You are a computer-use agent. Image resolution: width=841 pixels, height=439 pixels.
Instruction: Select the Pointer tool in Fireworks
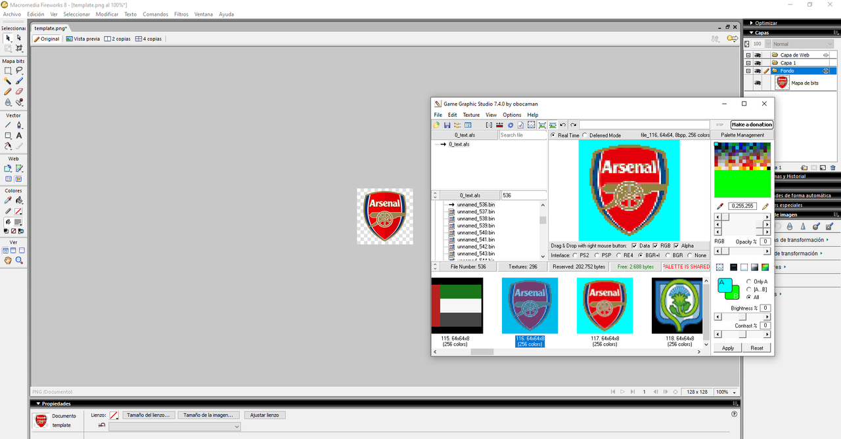pos(8,38)
